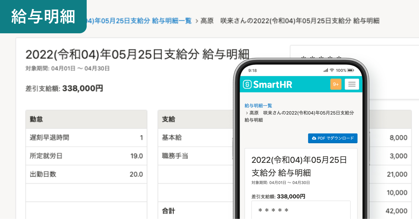Tap the SmartHR logo in the phone header

(268, 84)
